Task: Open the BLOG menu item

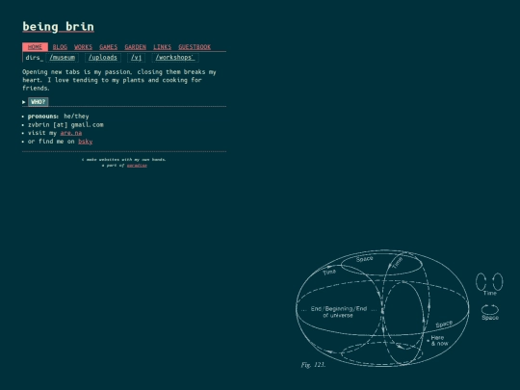Action: click(60, 47)
